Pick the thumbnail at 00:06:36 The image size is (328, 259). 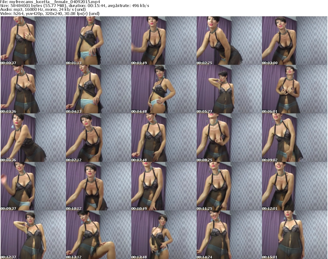coord(33,138)
